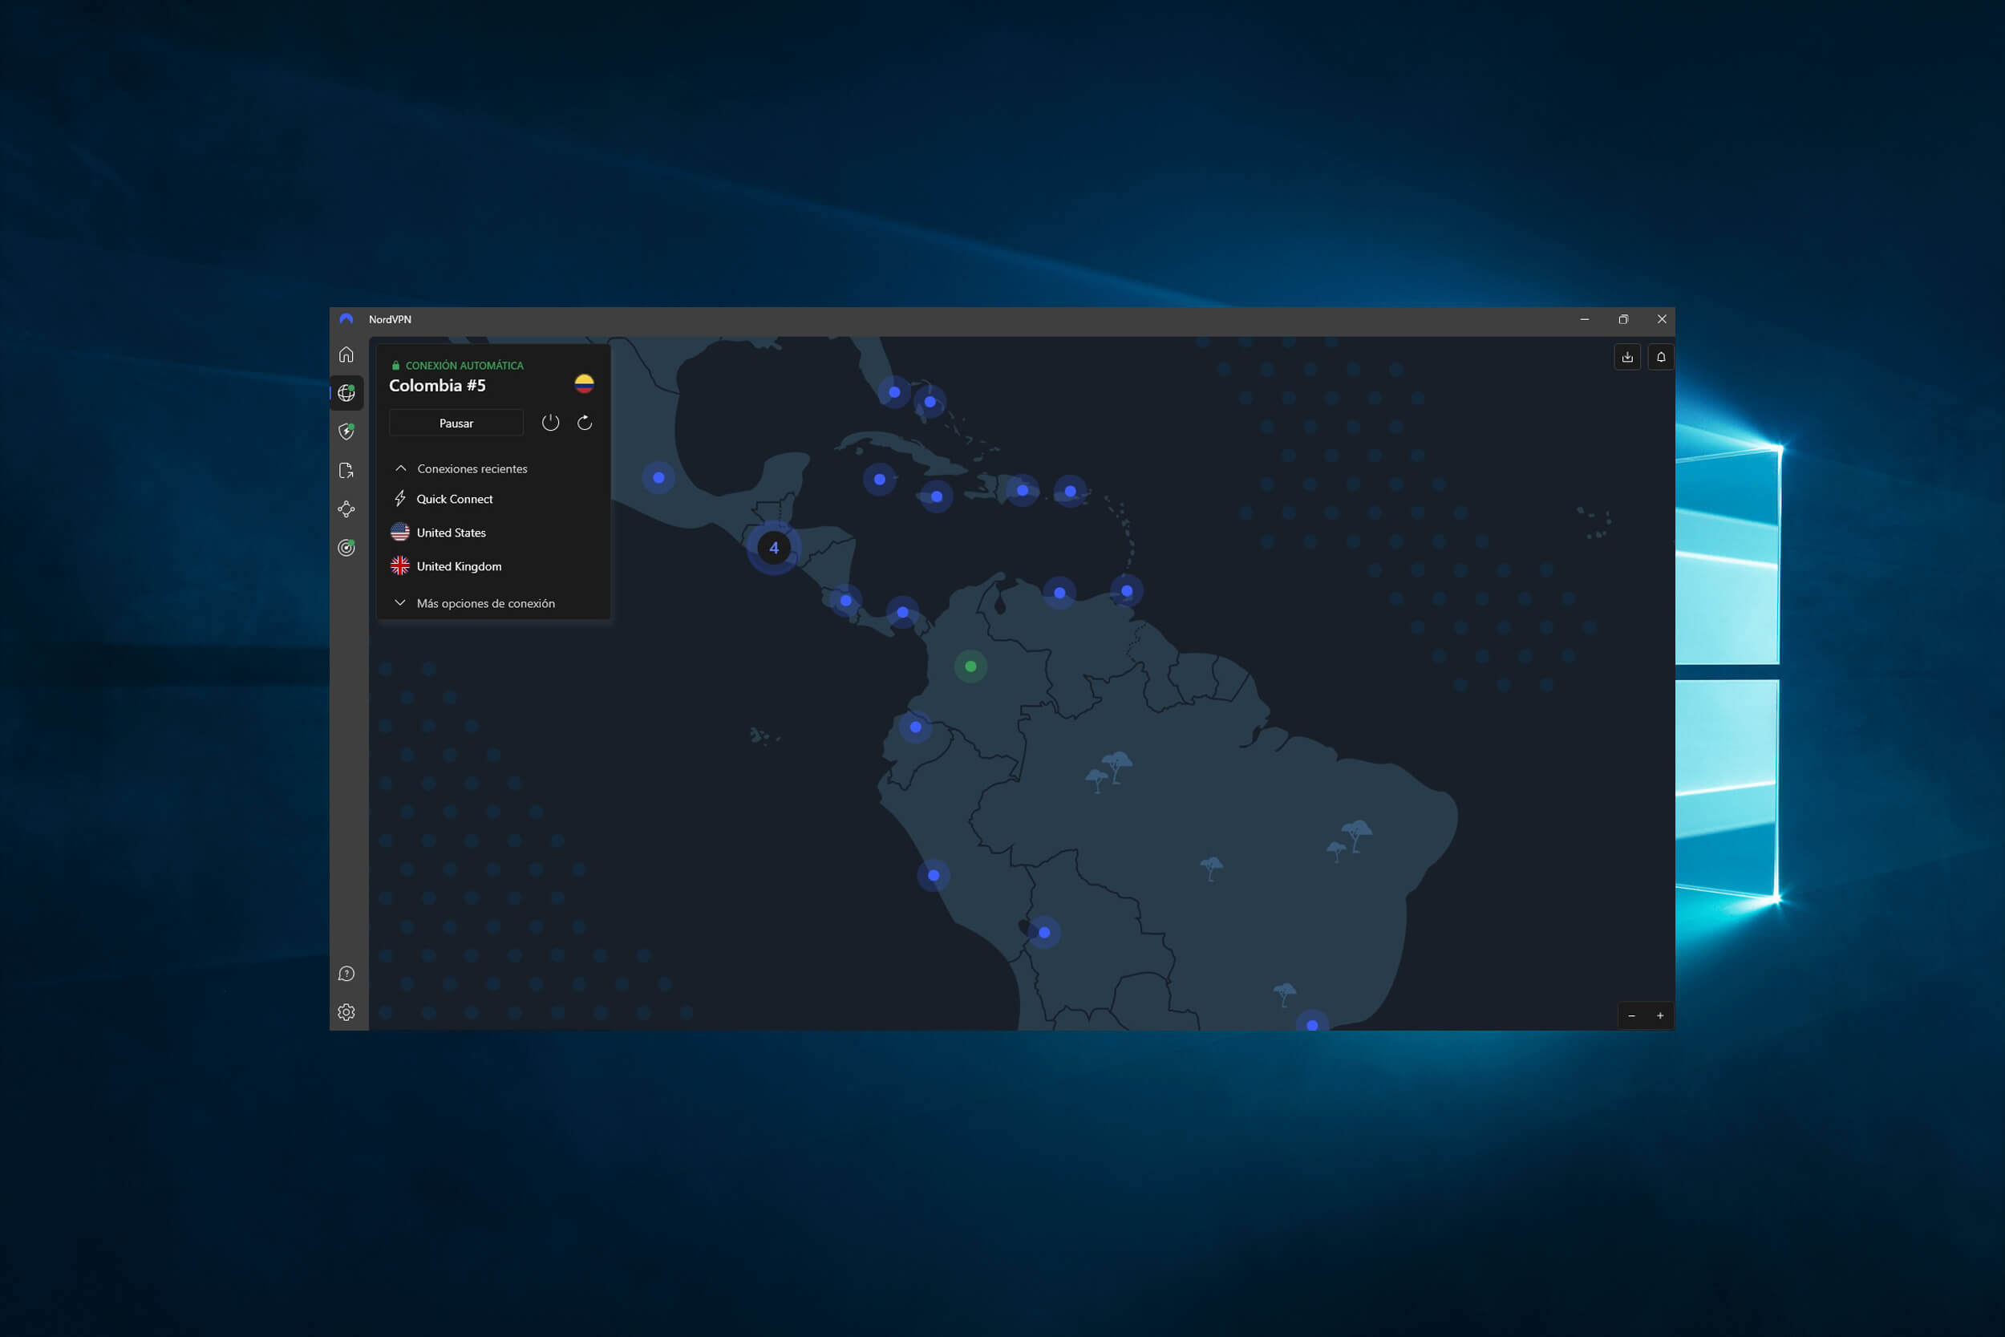Image resolution: width=2005 pixels, height=1337 pixels.
Task: Select the Venezuela server pin on map
Action: [x=1059, y=593]
